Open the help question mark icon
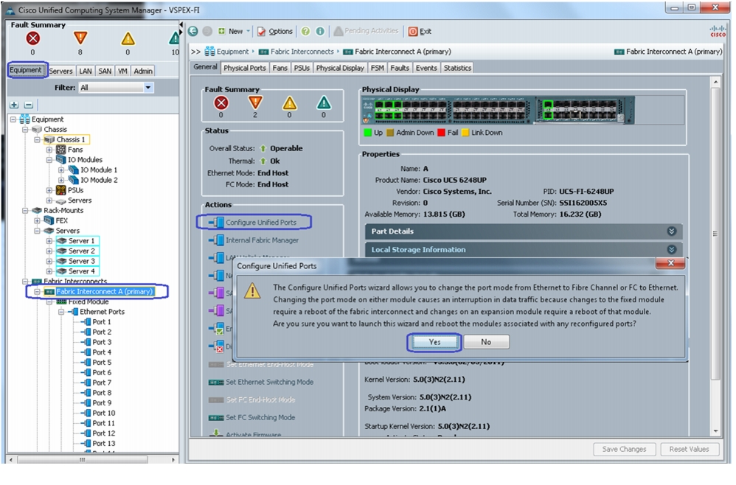This screenshot has width=736, height=485. pos(305,31)
